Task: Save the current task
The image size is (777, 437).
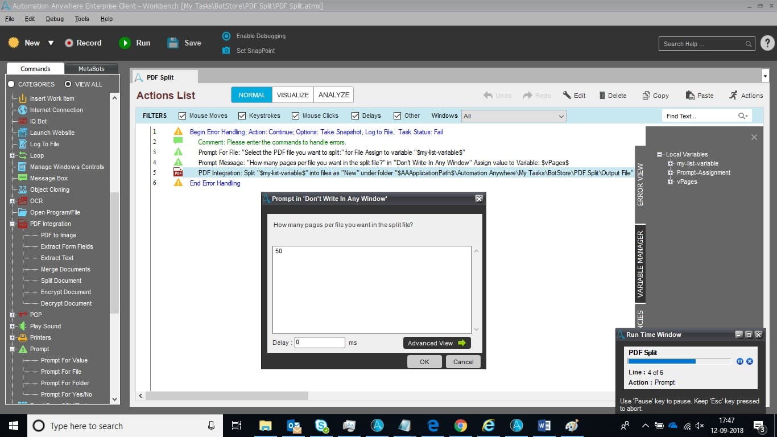Action: click(x=184, y=43)
